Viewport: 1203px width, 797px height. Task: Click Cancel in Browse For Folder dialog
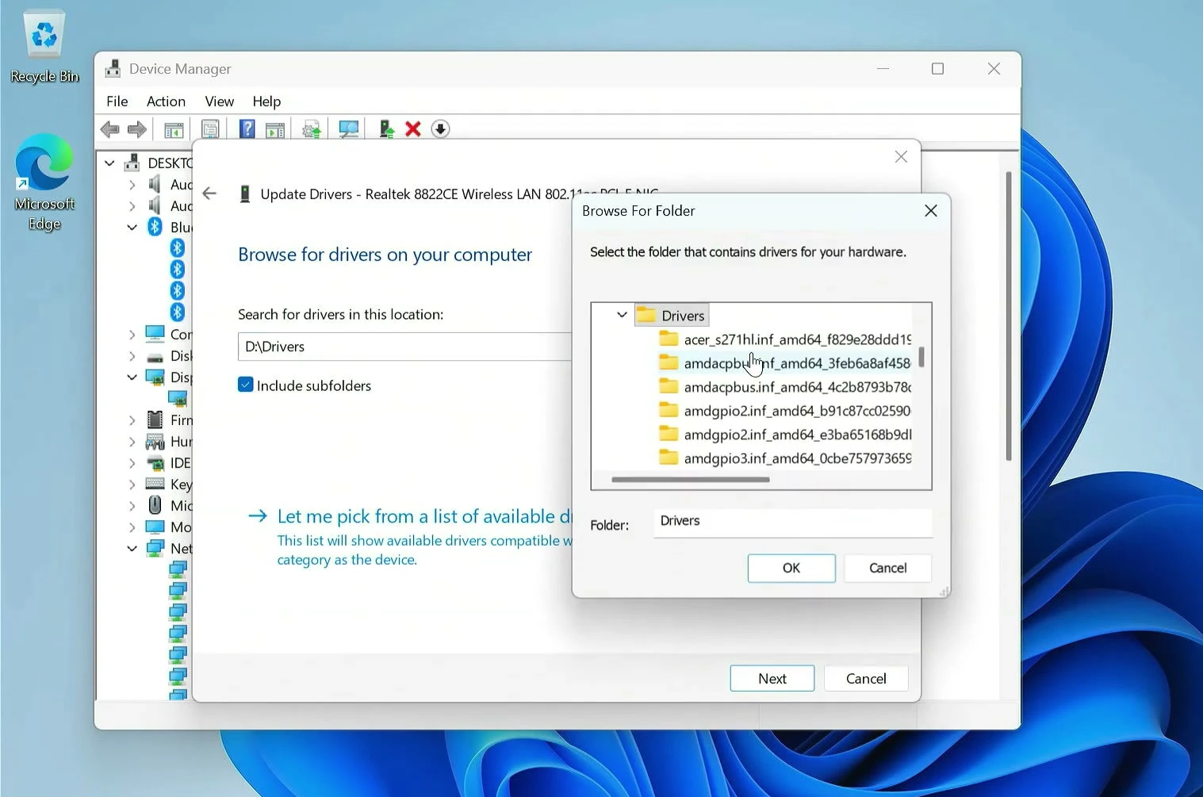pos(887,568)
